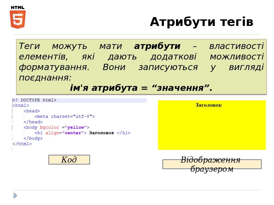
Task: Click the word 'поєднання:' in the definition box
Action: (45, 78)
